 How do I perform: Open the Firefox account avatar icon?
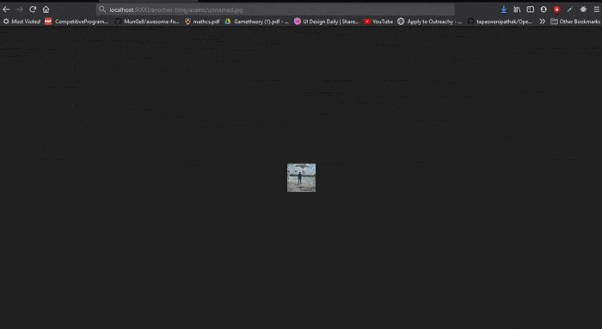tap(544, 9)
